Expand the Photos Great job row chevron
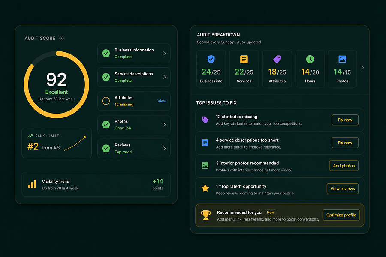Viewport: 386px width, 257px height. pos(164,125)
